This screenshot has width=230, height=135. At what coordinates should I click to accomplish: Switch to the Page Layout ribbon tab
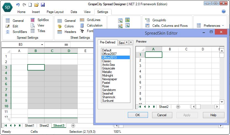55,12
